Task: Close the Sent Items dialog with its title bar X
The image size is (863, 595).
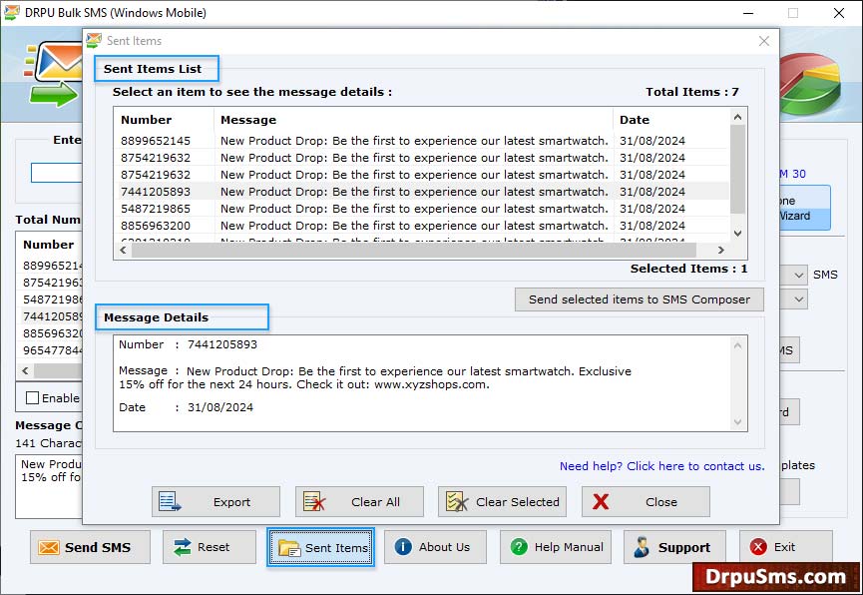Action: (764, 41)
